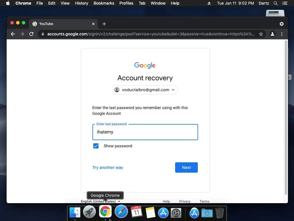Open the Terms footer link
294x221 pixels.
[x=204, y=201]
